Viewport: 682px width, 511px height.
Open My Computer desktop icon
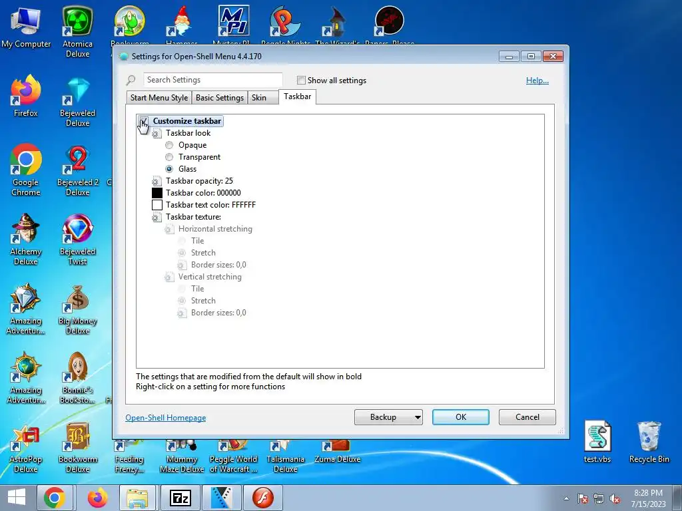pos(26,27)
